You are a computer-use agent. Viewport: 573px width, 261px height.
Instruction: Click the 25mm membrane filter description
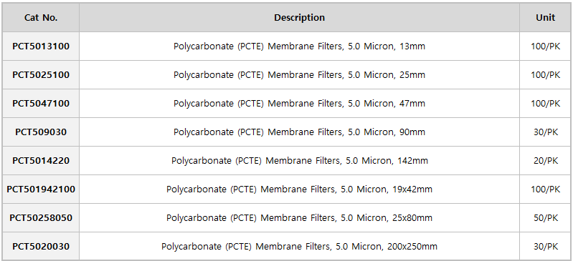(x=299, y=75)
